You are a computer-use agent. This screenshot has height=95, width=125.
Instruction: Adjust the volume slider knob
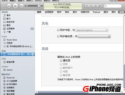click(39, 6)
